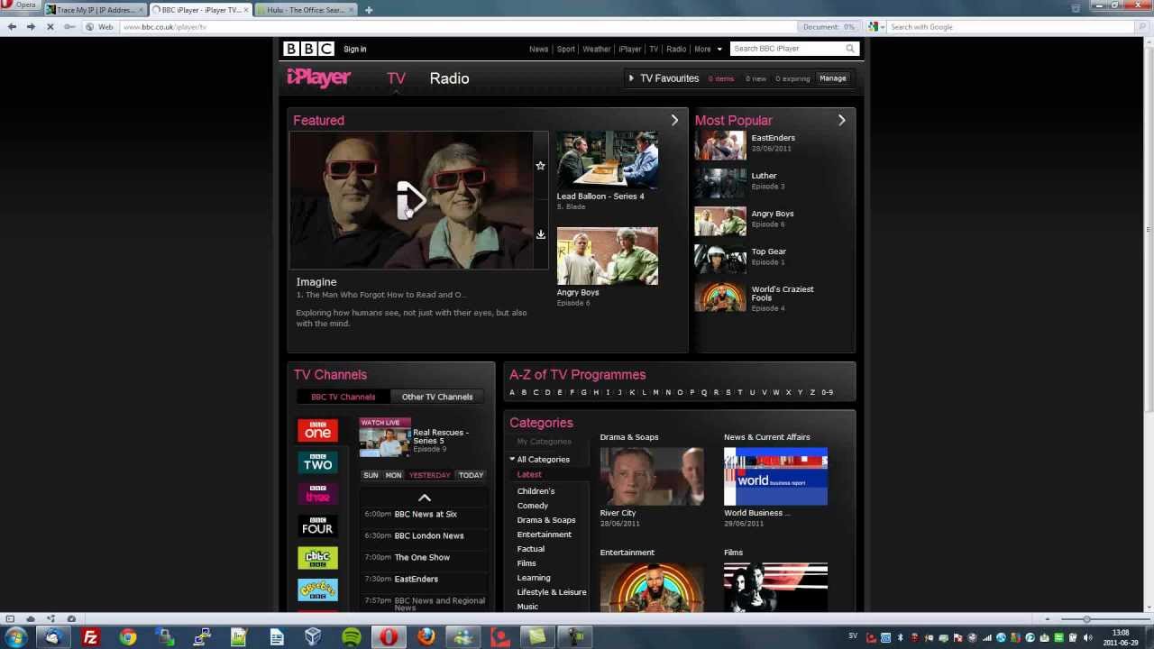
Task: Download Imagine using the download arrow icon
Action: click(x=540, y=234)
